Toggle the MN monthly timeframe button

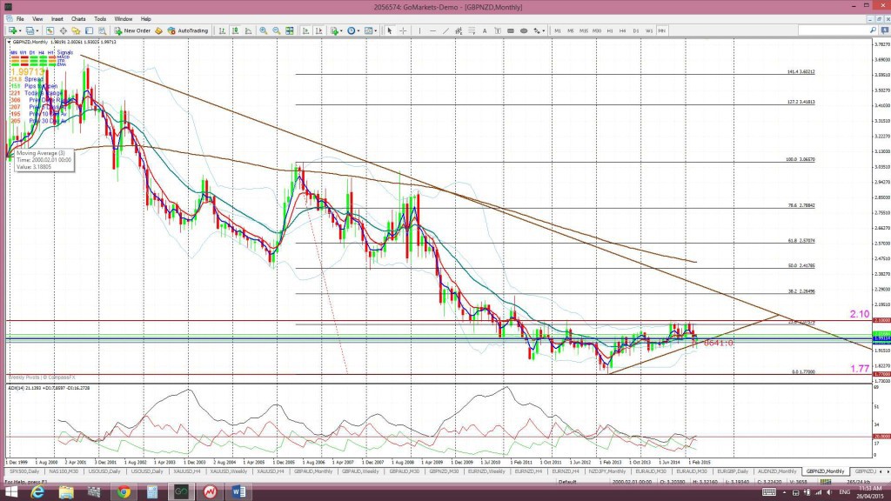tap(662, 30)
